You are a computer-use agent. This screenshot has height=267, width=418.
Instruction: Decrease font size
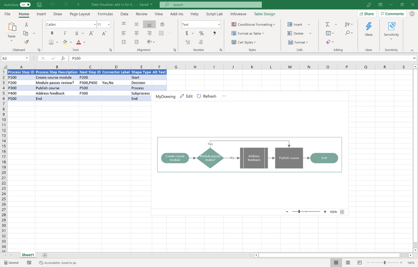(x=104, y=33)
